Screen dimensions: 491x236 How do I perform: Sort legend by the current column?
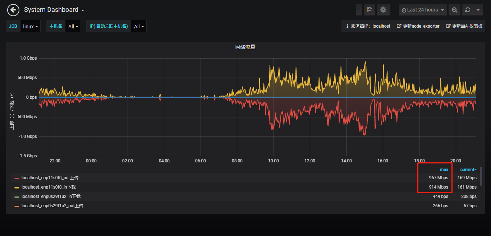tap(468, 170)
